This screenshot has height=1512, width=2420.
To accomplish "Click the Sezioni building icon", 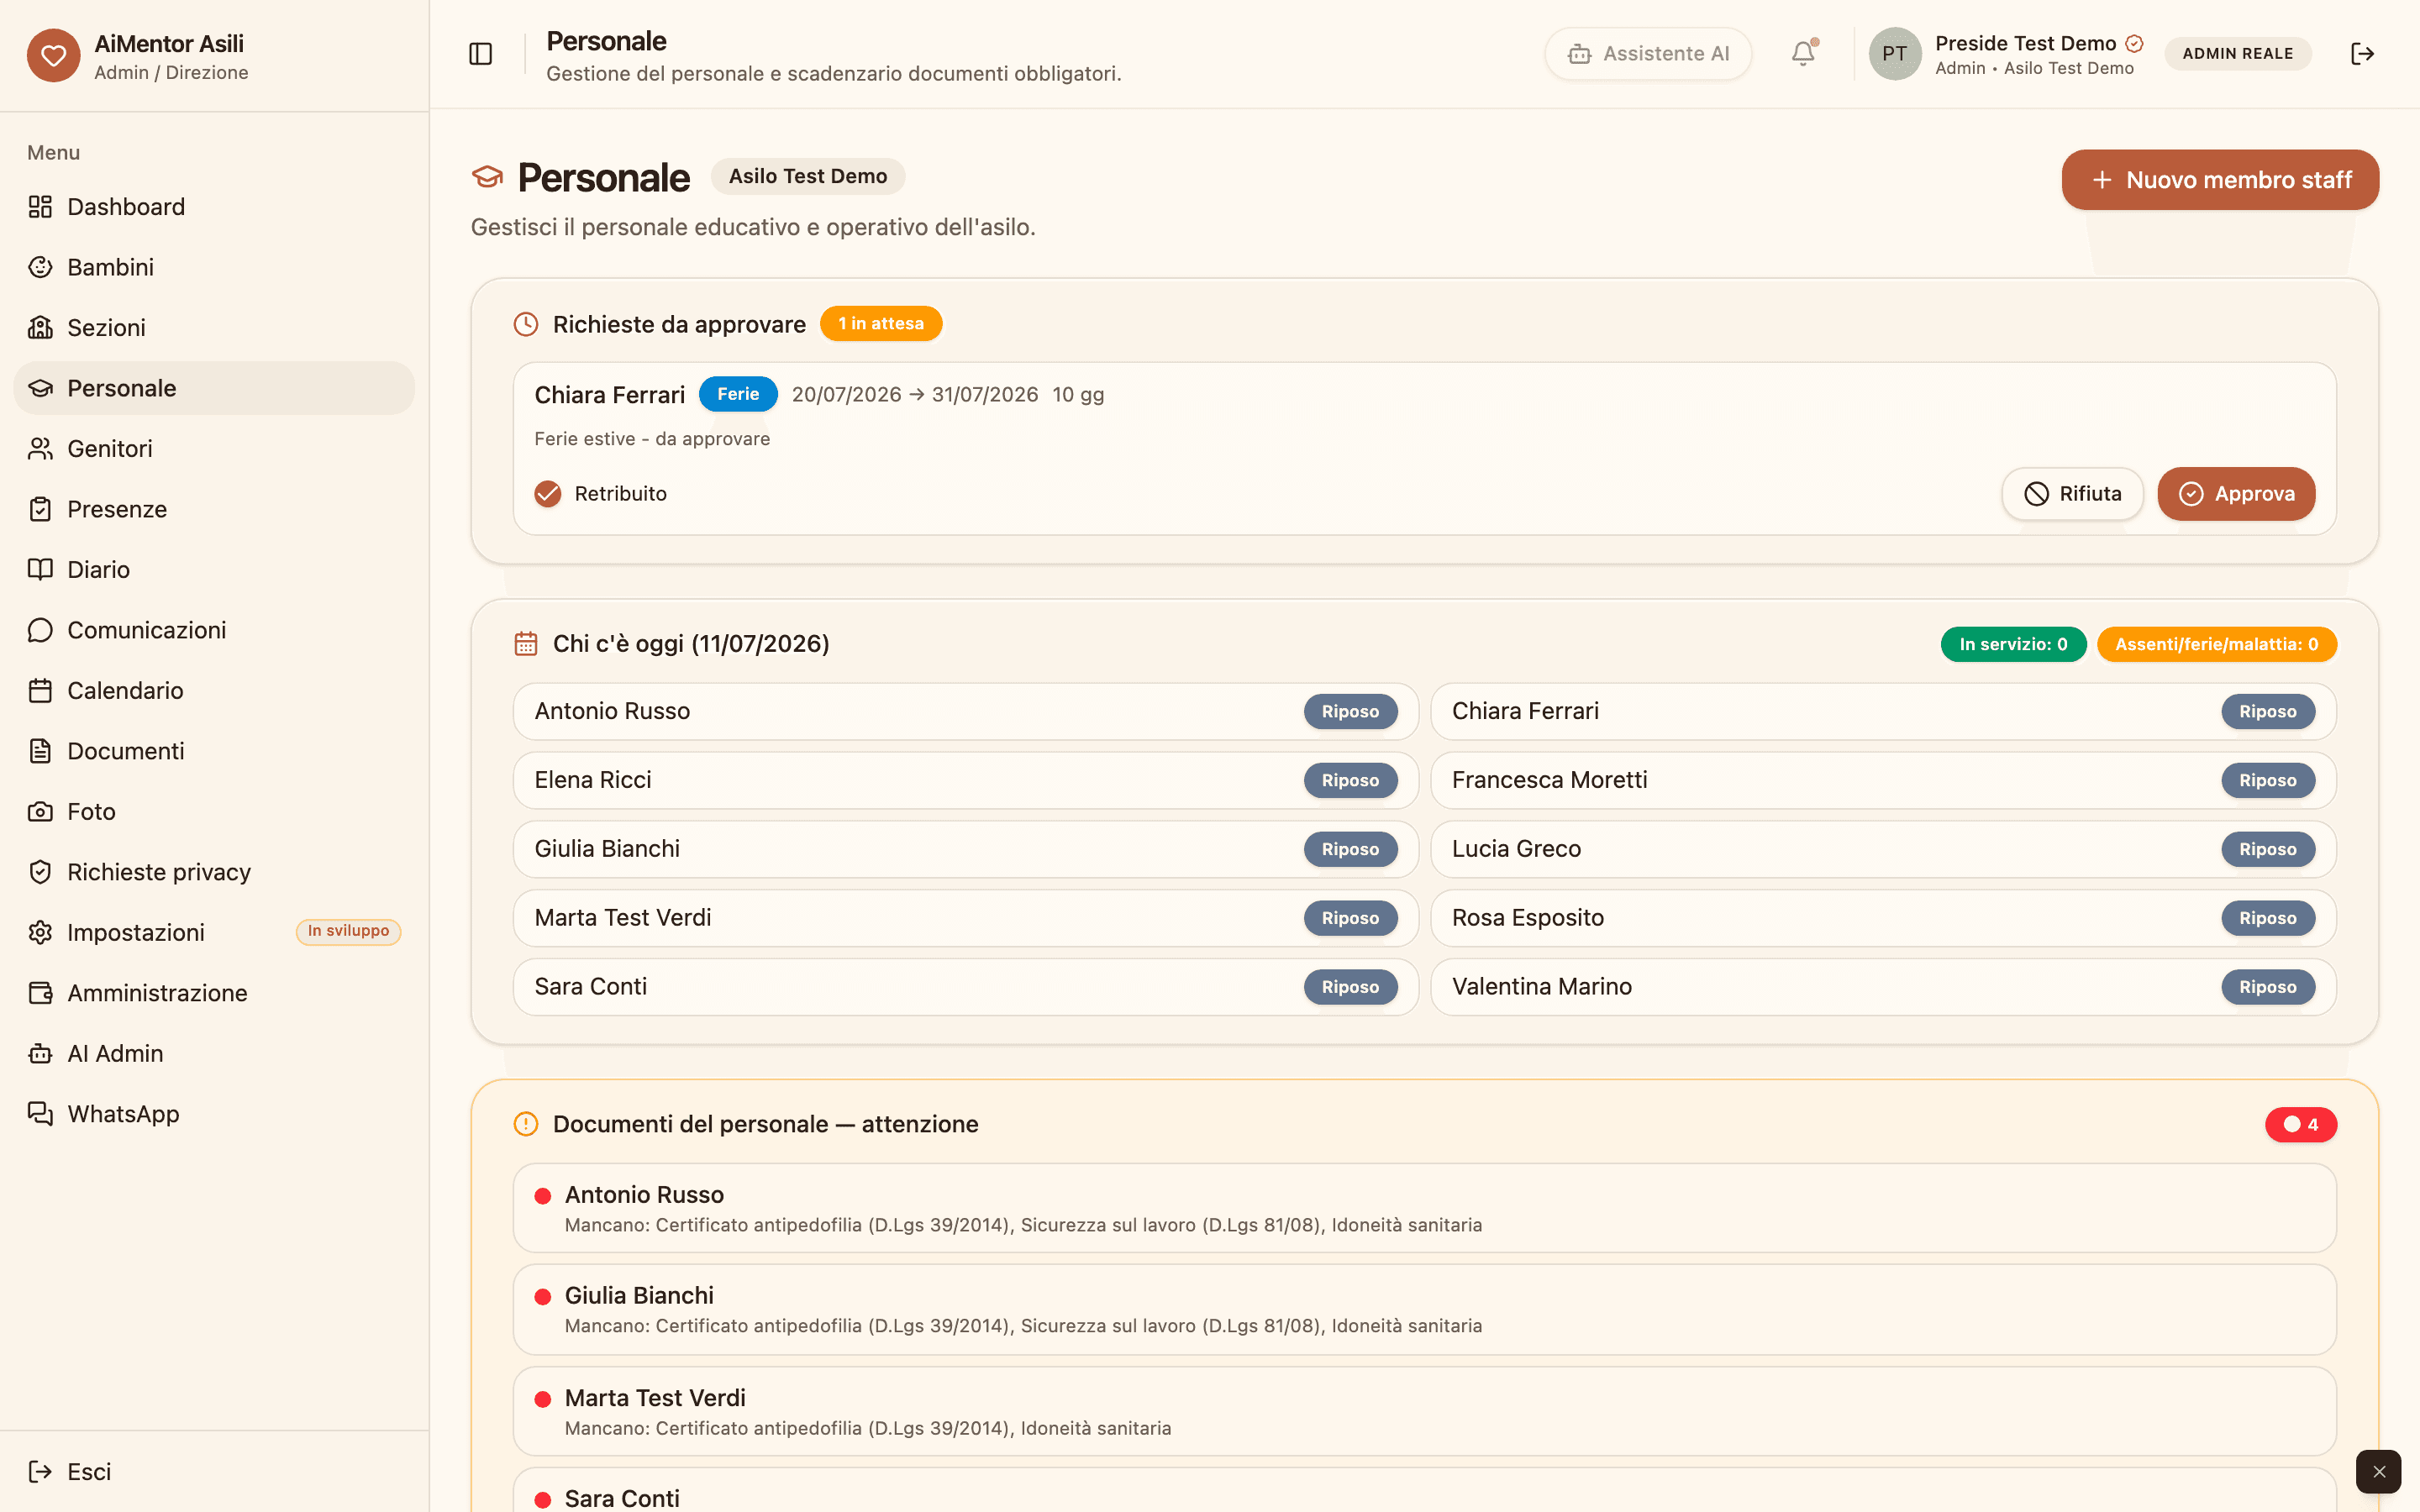I will pyautogui.click(x=40, y=328).
